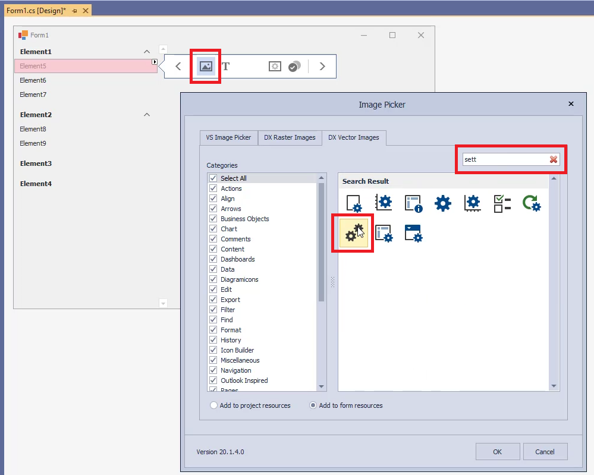Cancel the Image Picker dialog
Image resolution: width=594 pixels, height=475 pixels.
pyautogui.click(x=545, y=451)
